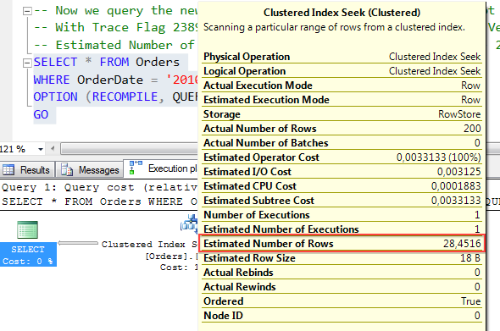Click the Clustered Index Seek operator label
Viewport: 500px width, 331px height.
[149, 245]
